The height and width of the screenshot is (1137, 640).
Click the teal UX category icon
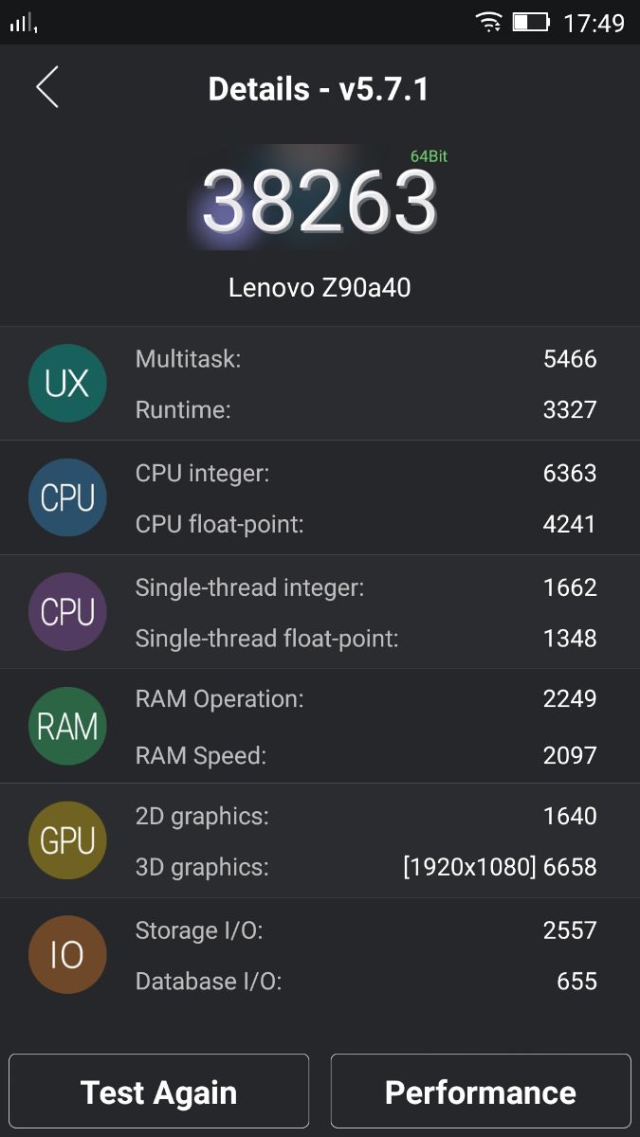[67, 384]
